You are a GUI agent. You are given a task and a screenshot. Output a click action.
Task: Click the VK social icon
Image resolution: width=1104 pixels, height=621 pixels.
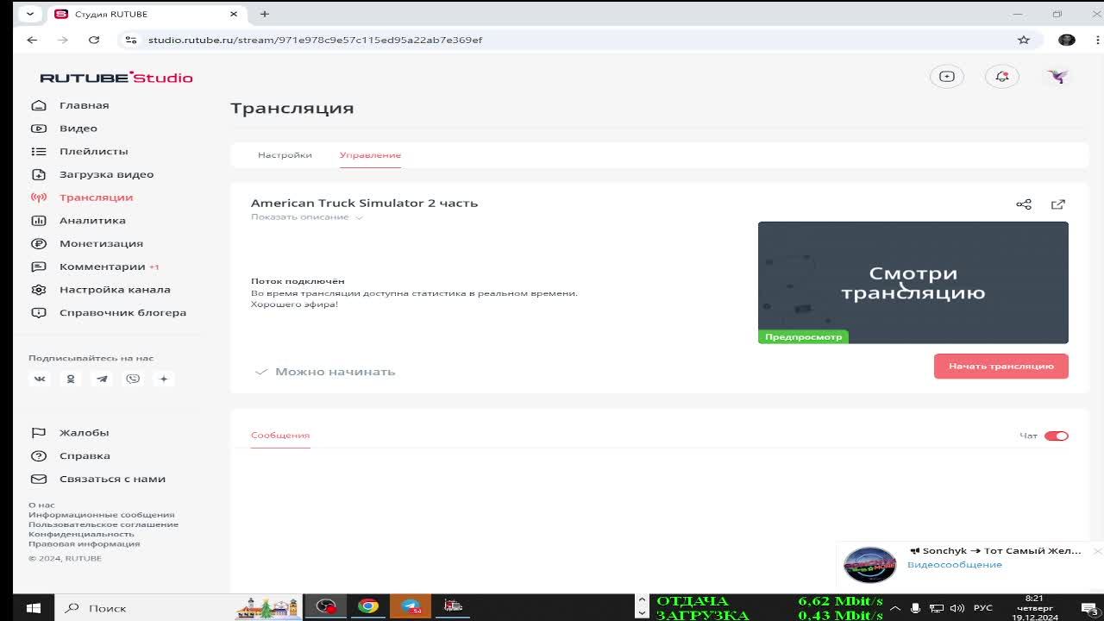(x=40, y=379)
